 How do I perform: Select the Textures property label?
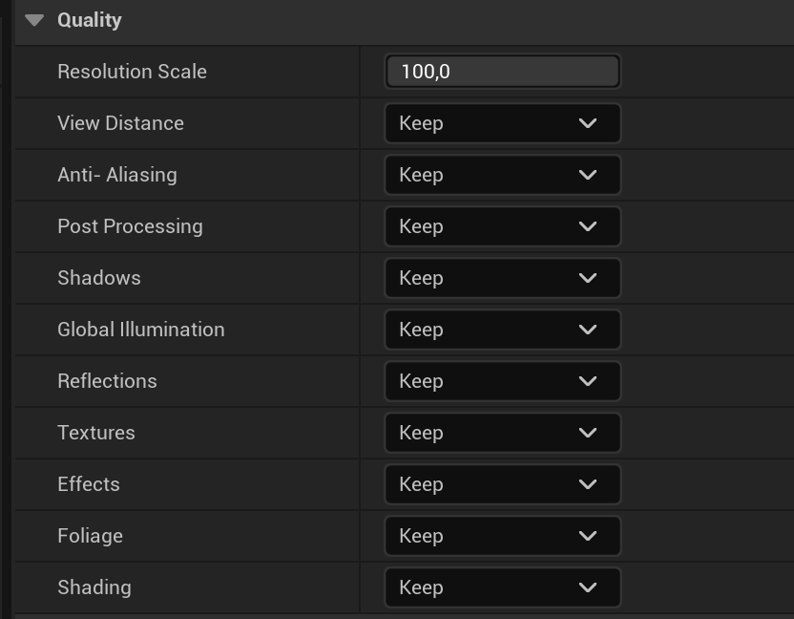pos(95,433)
